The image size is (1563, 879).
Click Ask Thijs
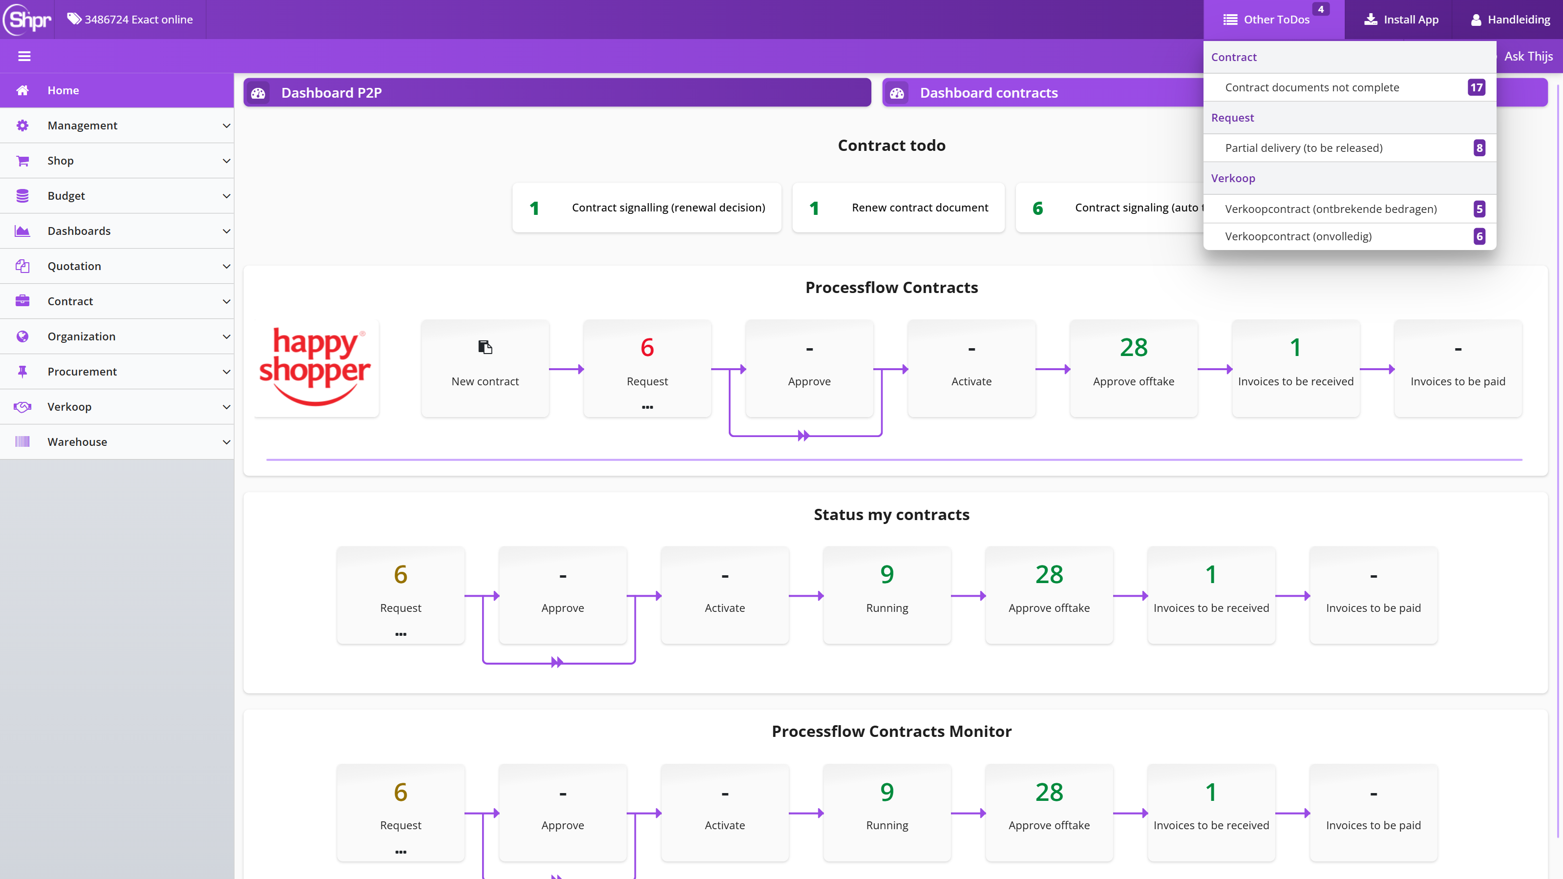click(1528, 57)
